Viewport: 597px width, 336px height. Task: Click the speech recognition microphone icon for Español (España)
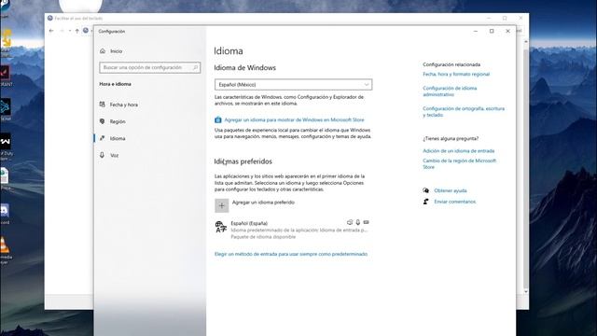pyautogui.click(x=358, y=222)
